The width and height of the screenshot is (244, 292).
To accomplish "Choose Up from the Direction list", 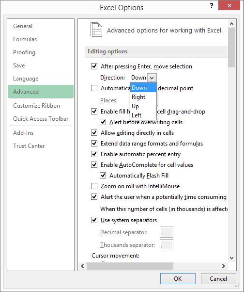I will click(143, 106).
